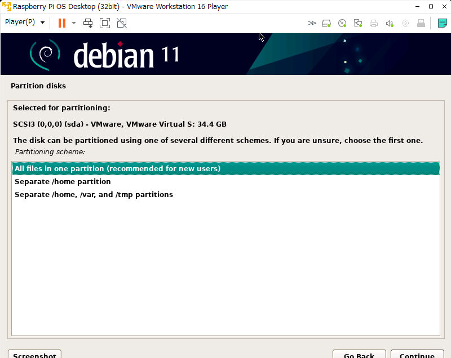Image resolution: width=451 pixels, height=358 pixels.
Task: Send Ctrl+Alt+Del to the guest
Action: (88, 23)
